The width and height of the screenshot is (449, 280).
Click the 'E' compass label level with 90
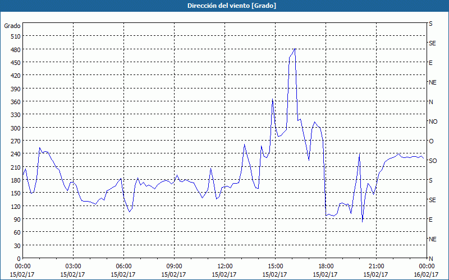430,220
